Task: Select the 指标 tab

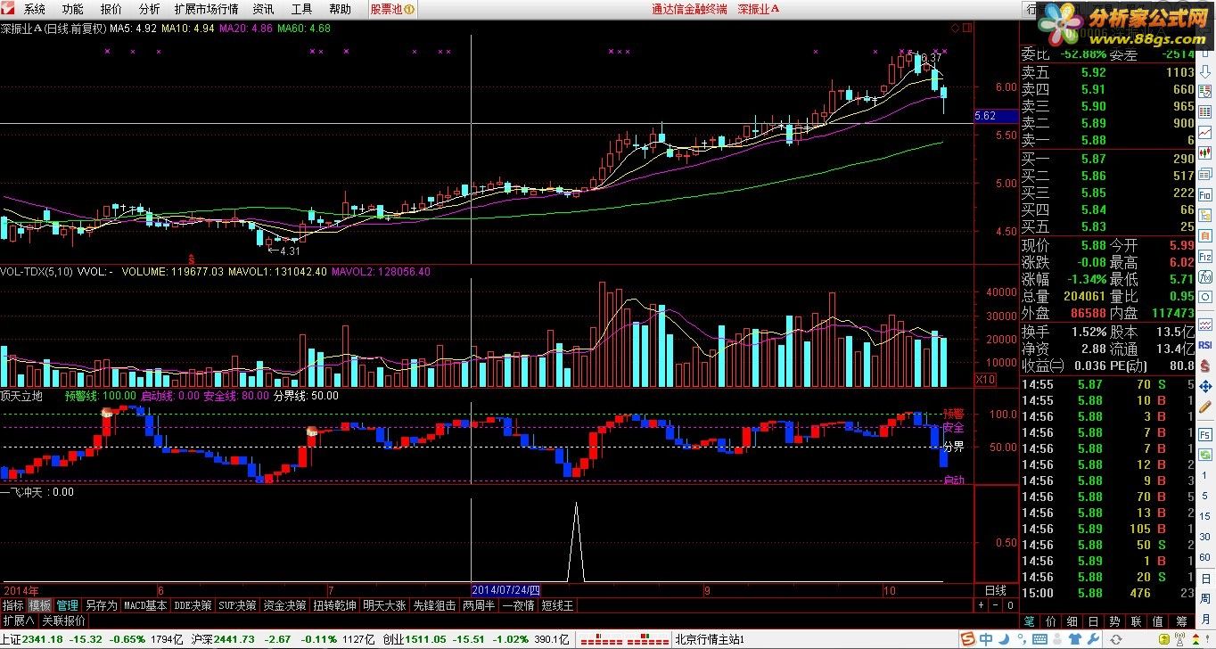Action: tap(13, 604)
